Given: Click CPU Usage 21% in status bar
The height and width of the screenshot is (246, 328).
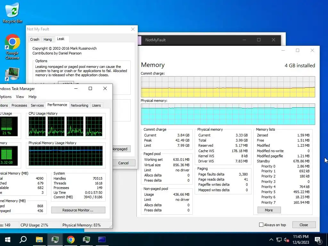Looking at the screenshot, I should 34,225.
